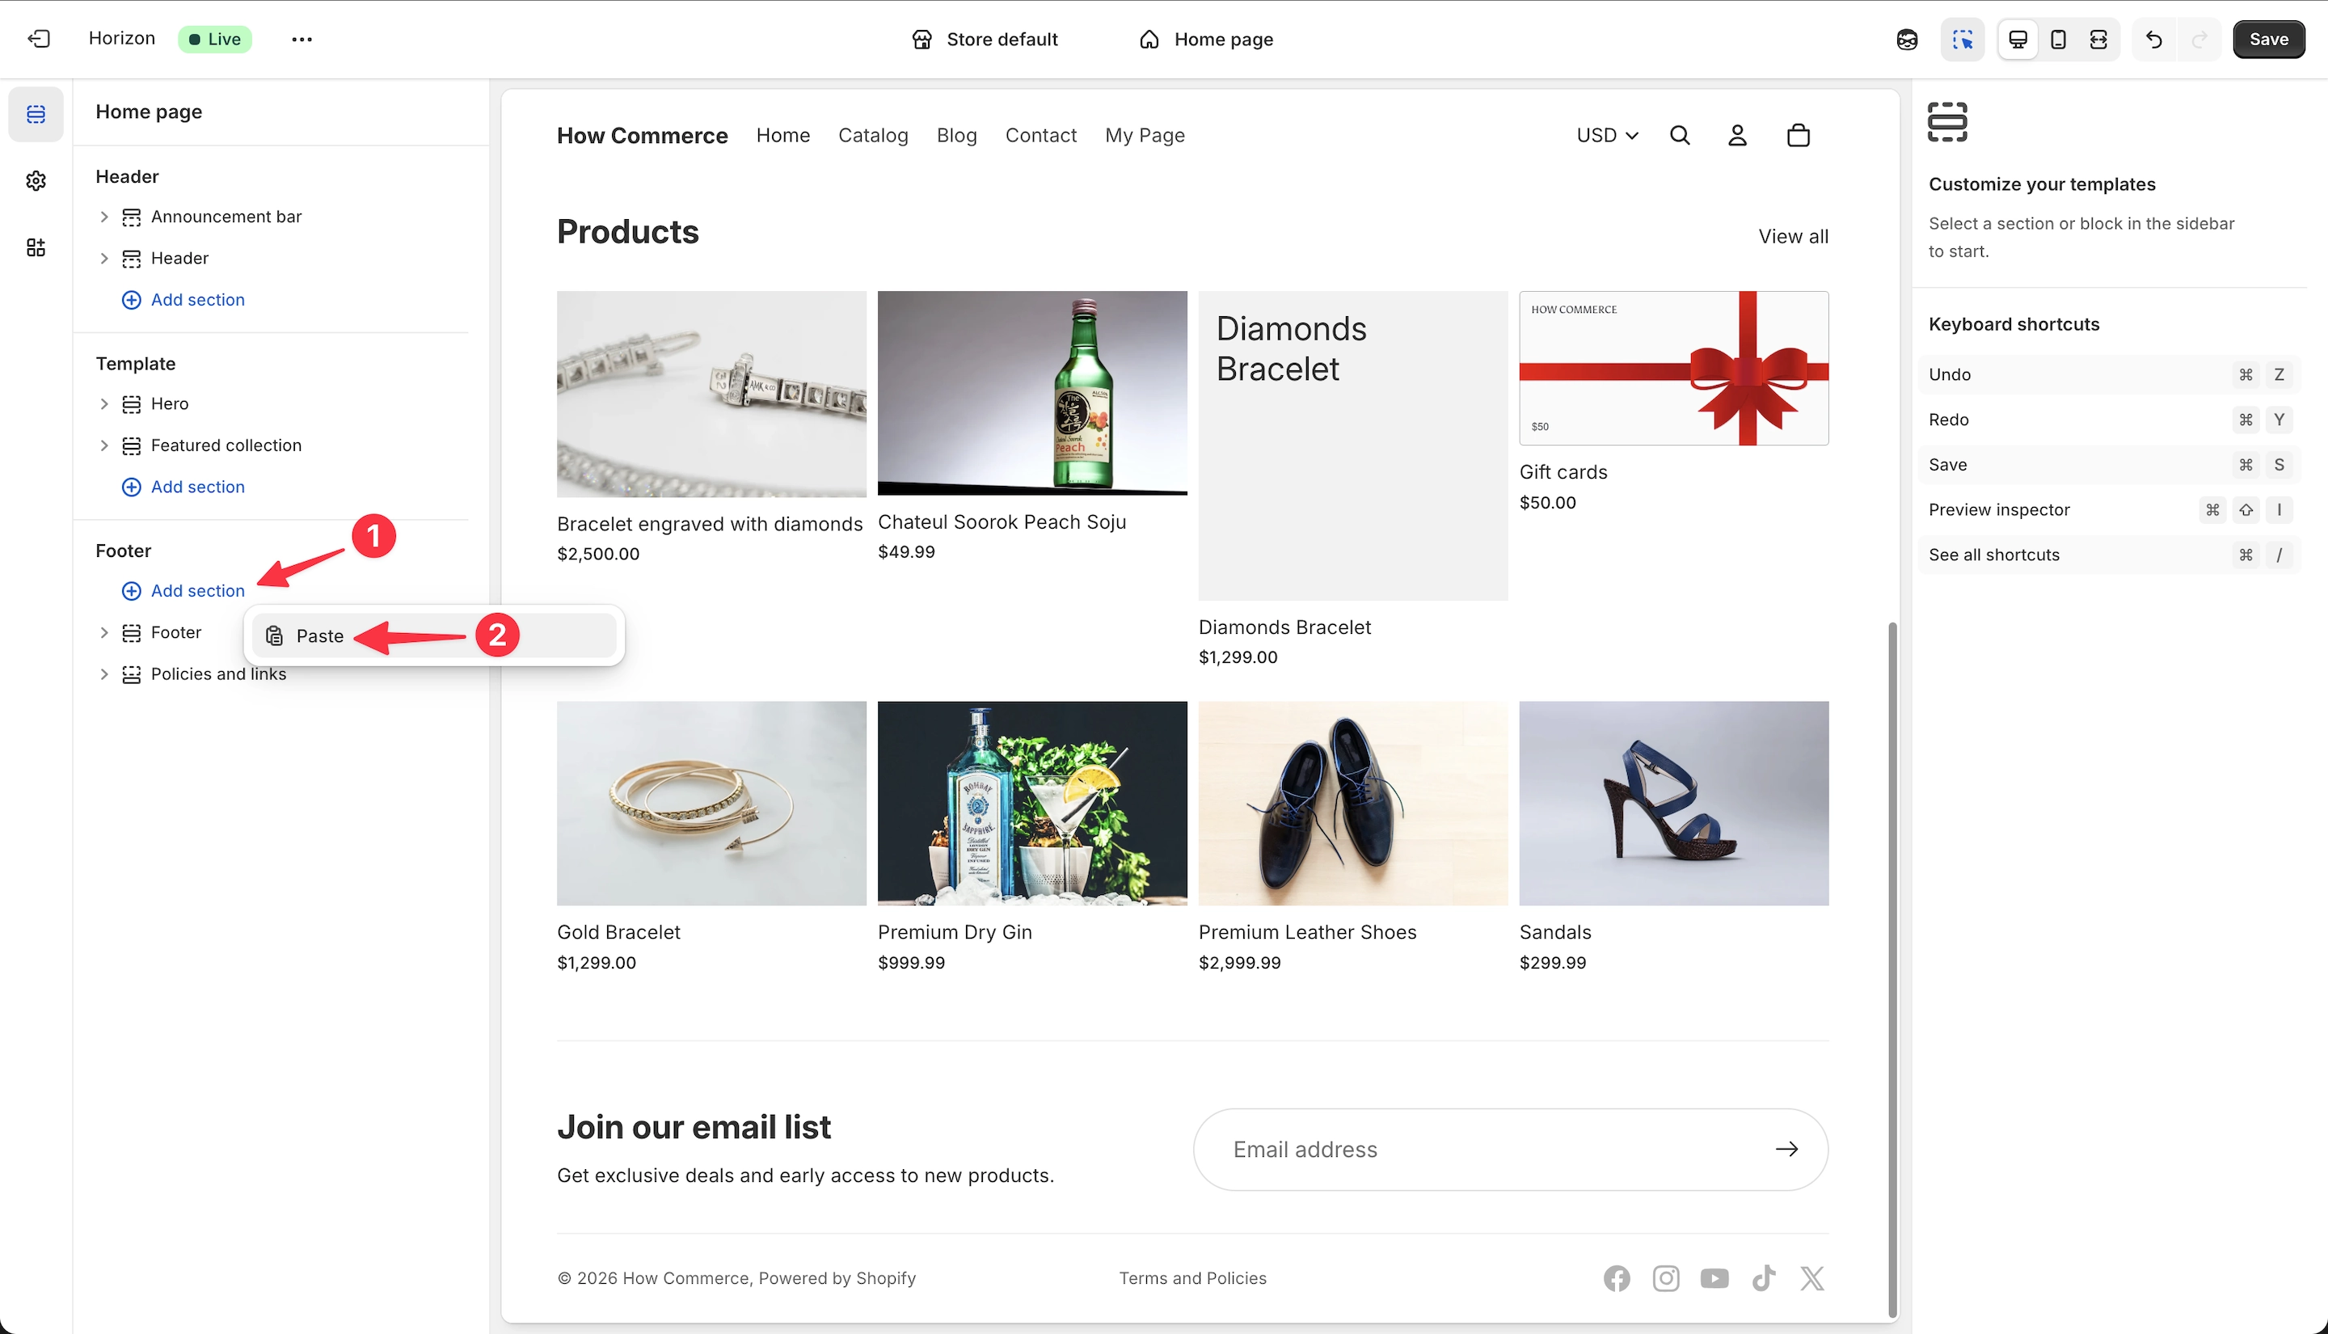Add section under Footer group
2328x1334 pixels.
pos(183,591)
